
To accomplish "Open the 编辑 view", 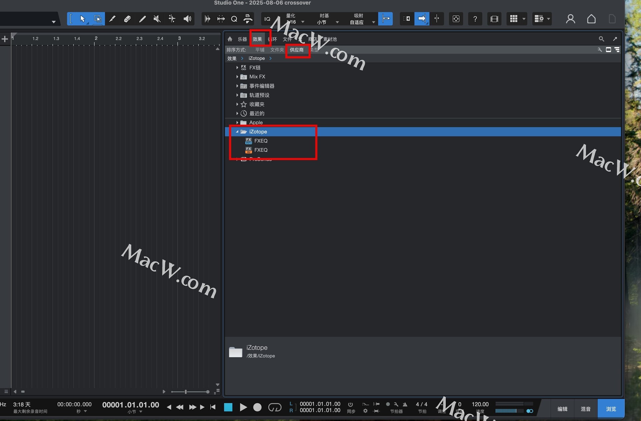I will 562,409.
